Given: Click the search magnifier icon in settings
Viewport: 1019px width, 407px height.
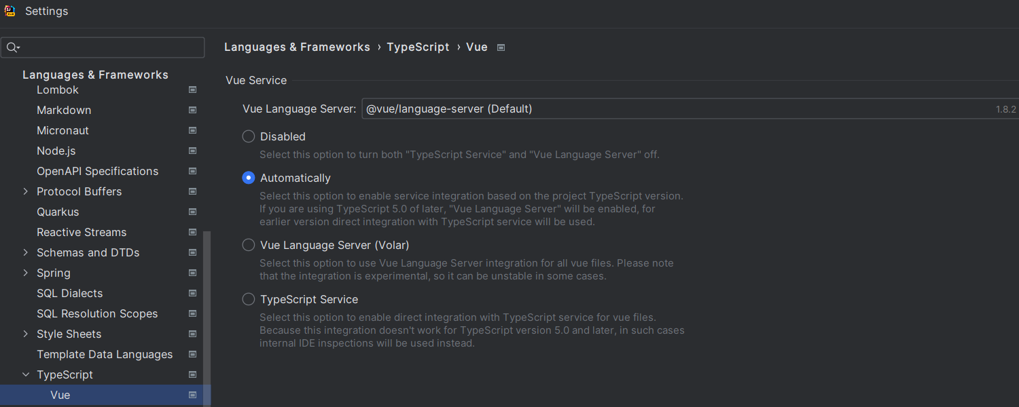Looking at the screenshot, I should (x=12, y=47).
